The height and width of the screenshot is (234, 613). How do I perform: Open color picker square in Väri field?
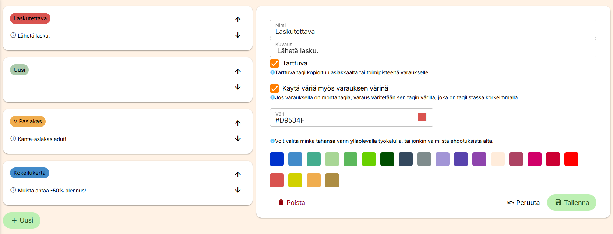[422, 117]
